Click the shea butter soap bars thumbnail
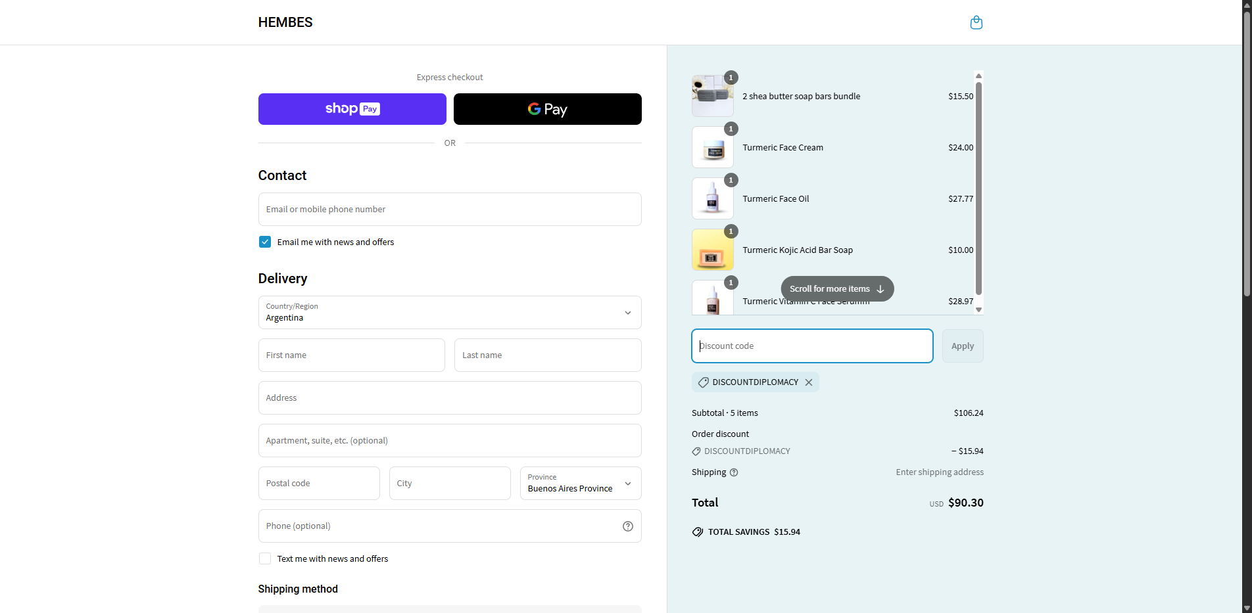 [713, 96]
